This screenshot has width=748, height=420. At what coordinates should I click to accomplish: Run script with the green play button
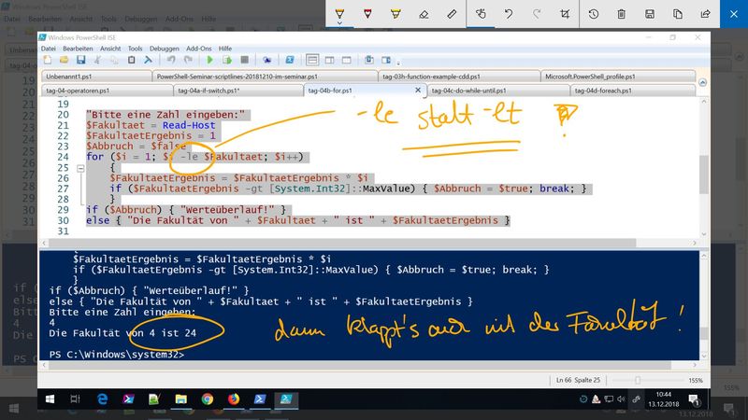pyautogui.click(x=209, y=60)
